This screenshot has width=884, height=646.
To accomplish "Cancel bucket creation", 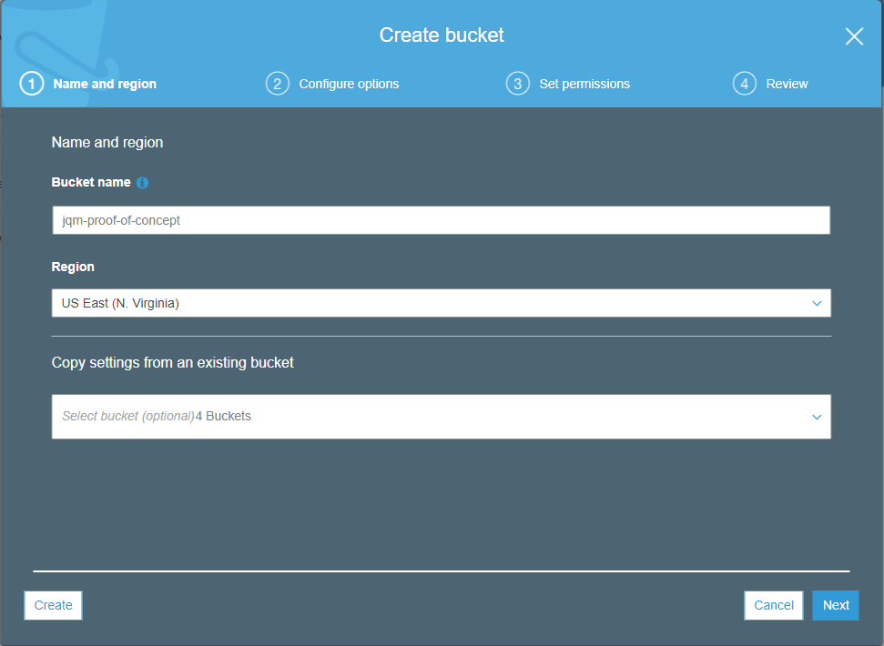I will [773, 605].
